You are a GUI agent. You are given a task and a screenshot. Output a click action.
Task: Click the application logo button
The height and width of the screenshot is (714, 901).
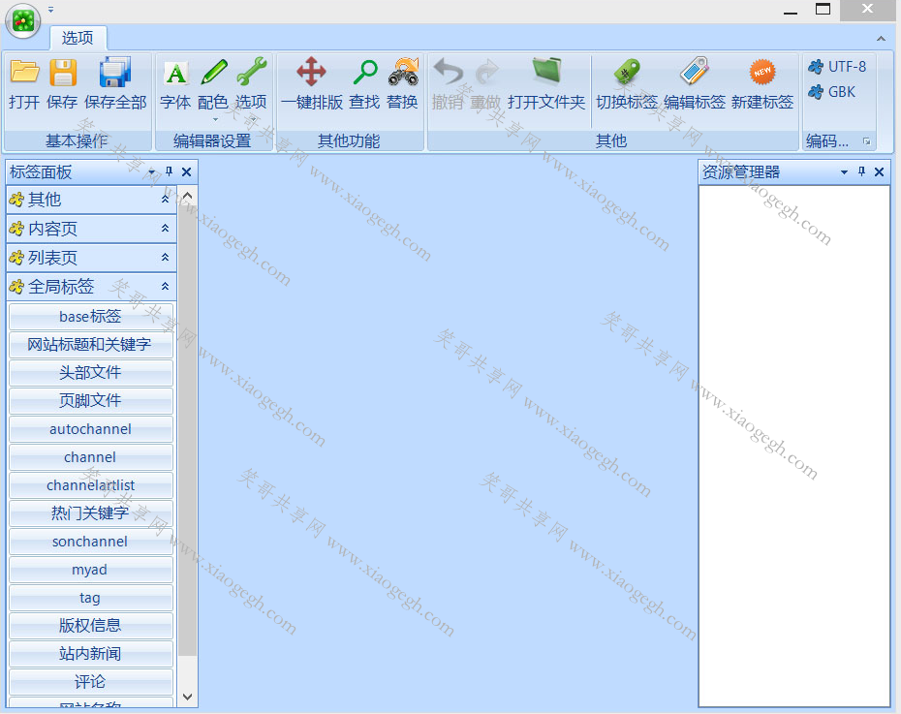pos(23,20)
